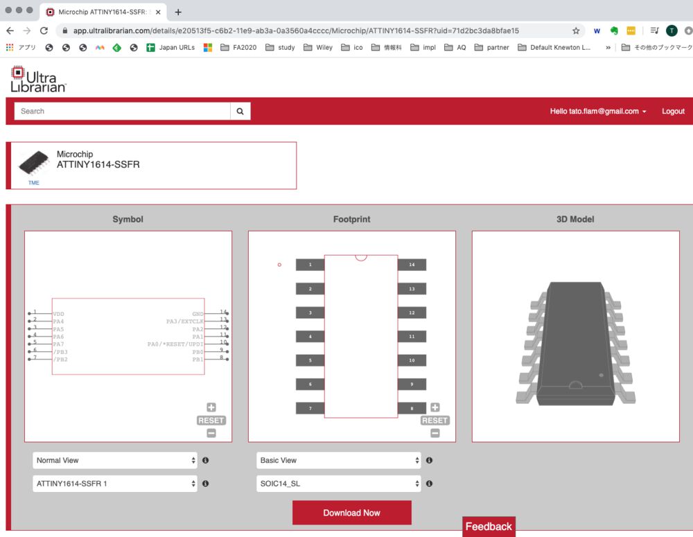
Task: Click the blue W extension icon
Action: pyautogui.click(x=597, y=30)
